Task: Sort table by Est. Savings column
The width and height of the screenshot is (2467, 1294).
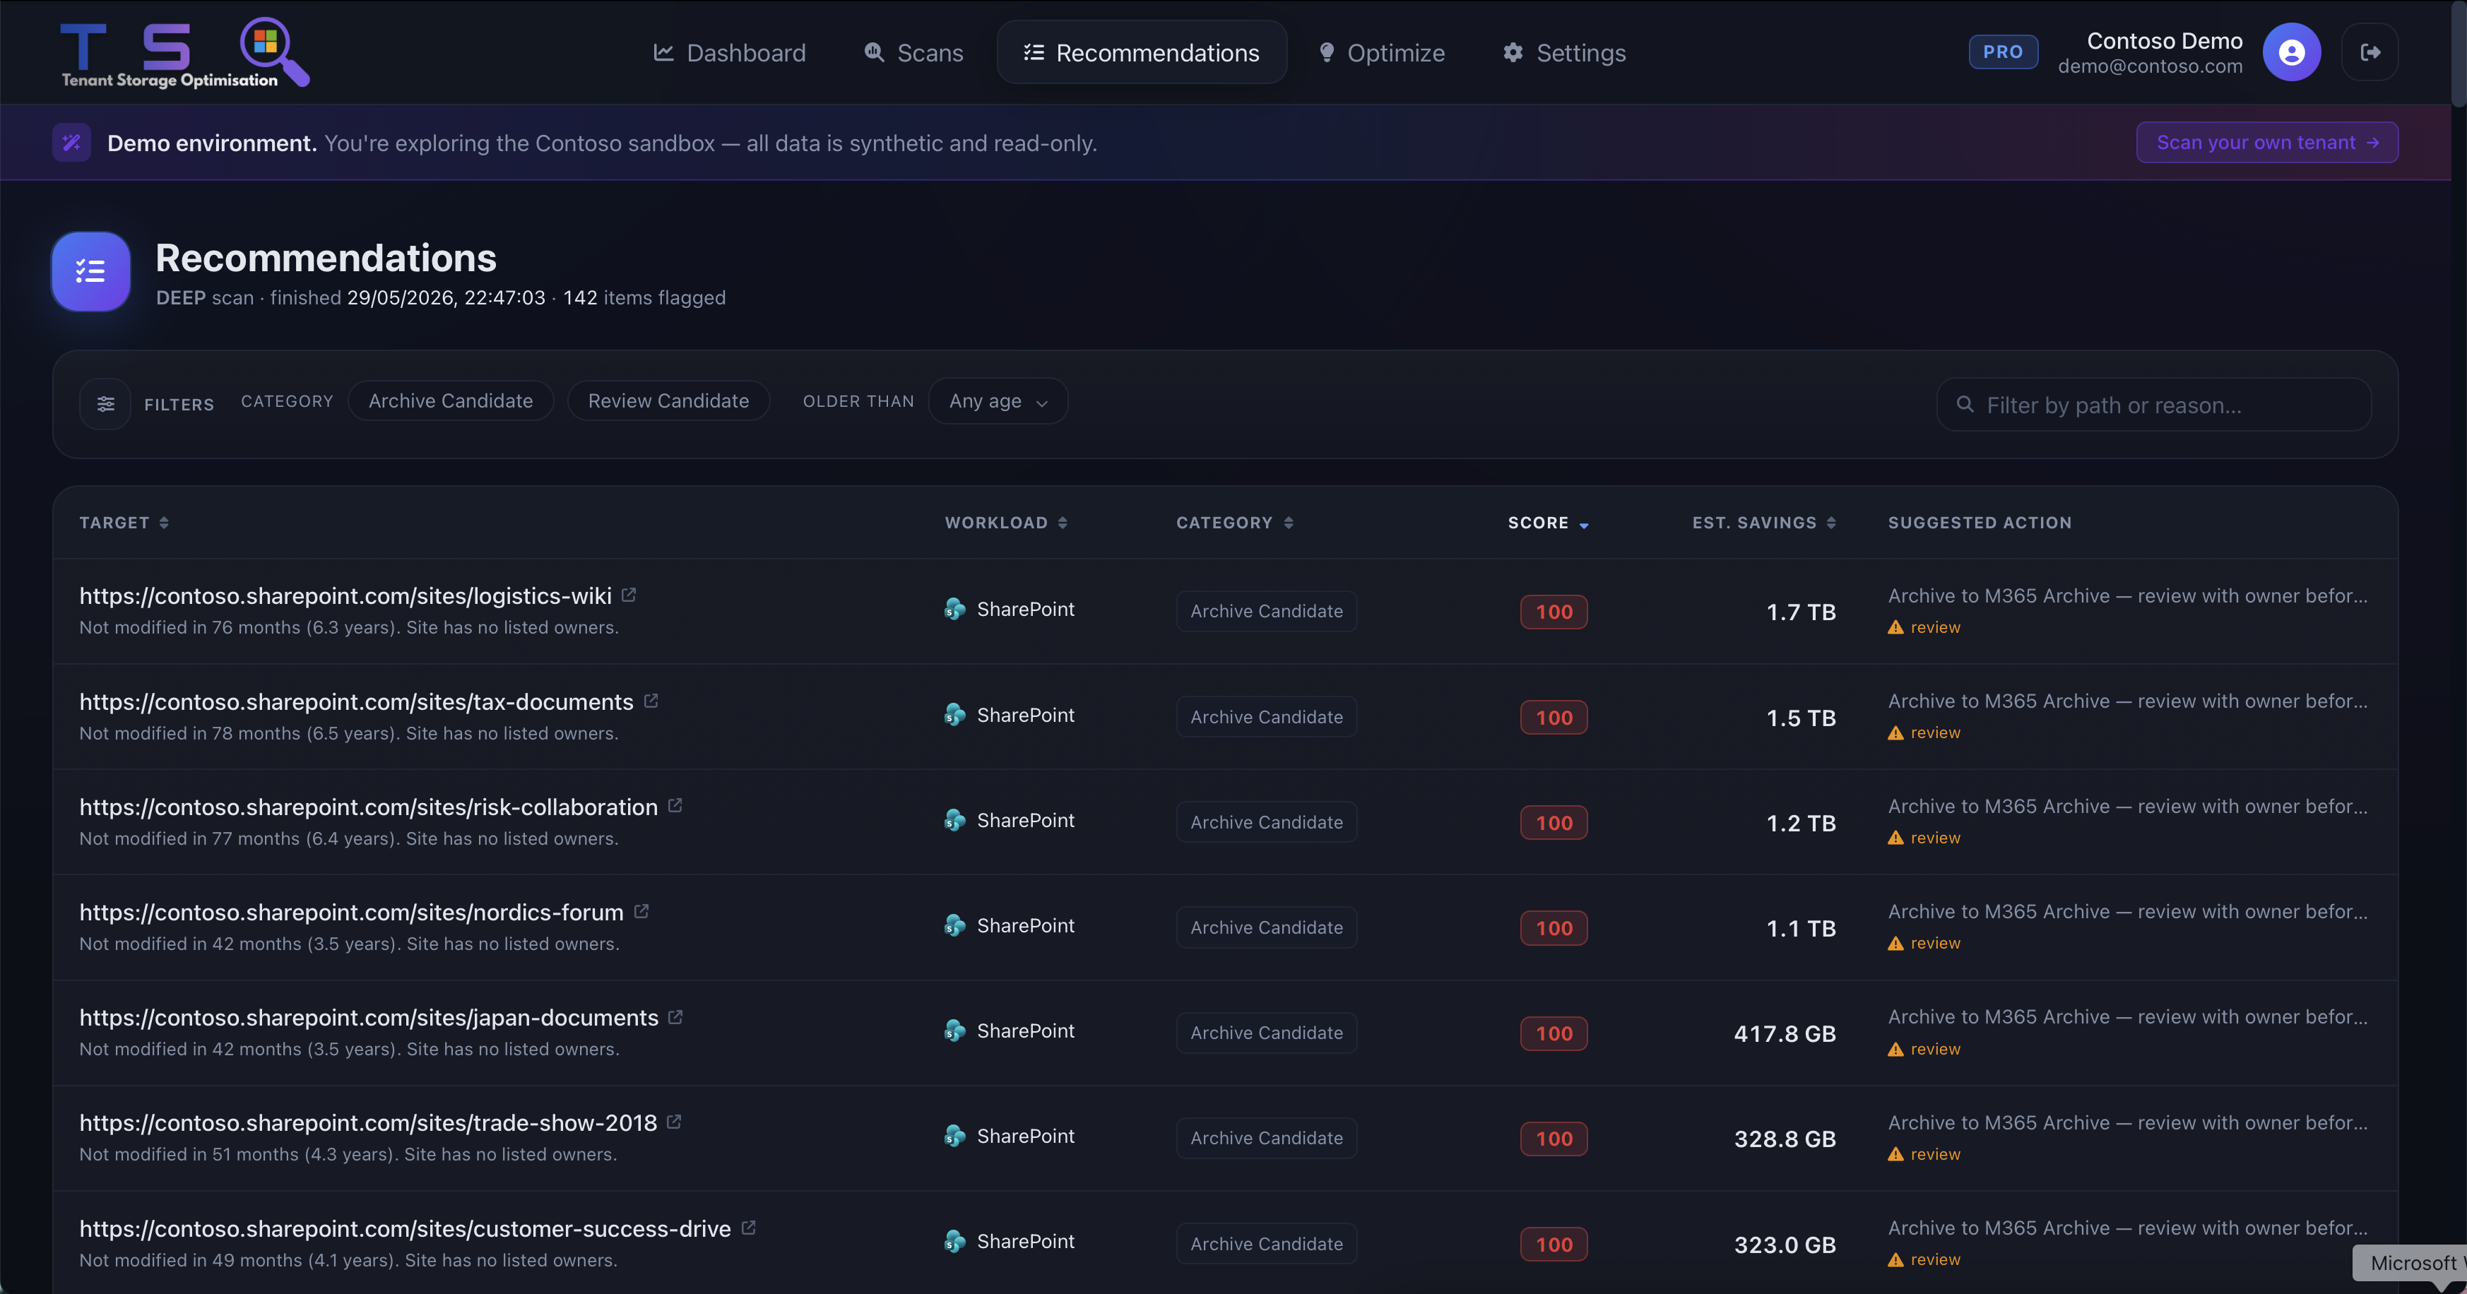Action: point(1764,523)
